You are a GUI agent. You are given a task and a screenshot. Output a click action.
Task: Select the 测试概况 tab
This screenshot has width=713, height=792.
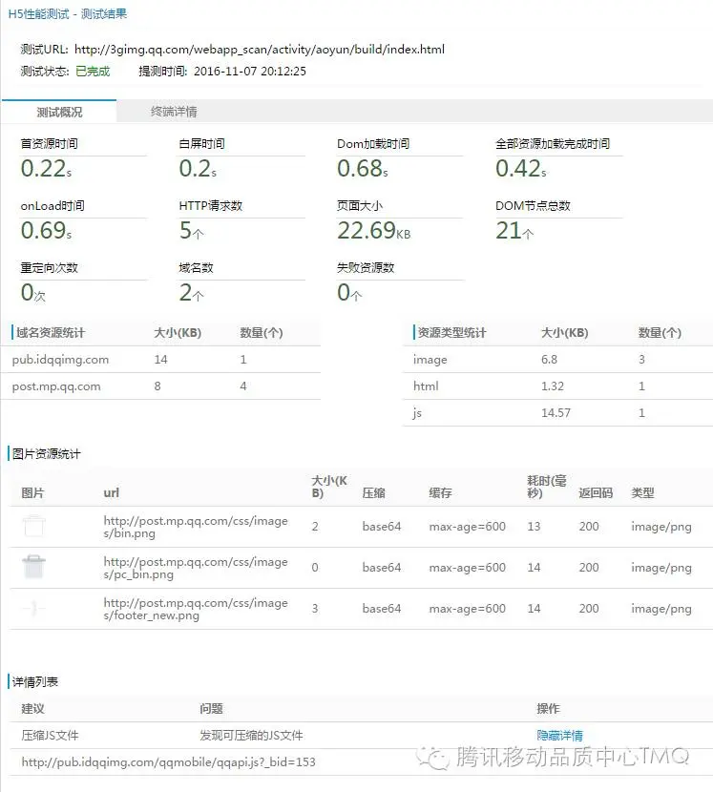59,112
